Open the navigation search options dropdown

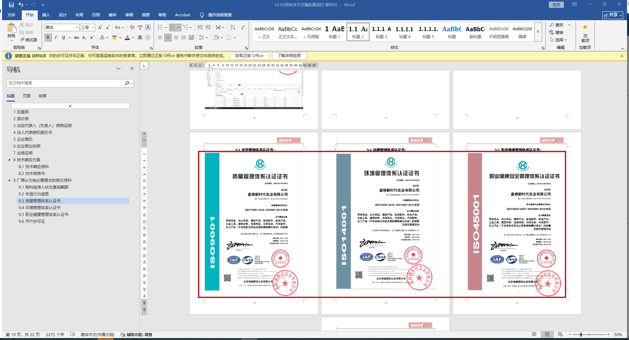132,83
